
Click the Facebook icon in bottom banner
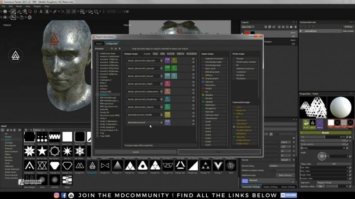coord(64,195)
